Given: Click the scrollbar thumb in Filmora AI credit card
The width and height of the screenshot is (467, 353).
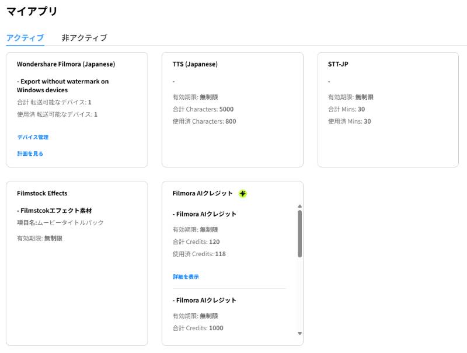Looking at the screenshot, I should pyautogui.click(x=299, y=233).
